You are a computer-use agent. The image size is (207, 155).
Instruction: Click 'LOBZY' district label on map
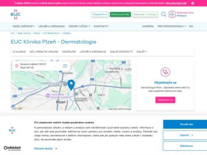pyautogui.click(x=101, y=95)
